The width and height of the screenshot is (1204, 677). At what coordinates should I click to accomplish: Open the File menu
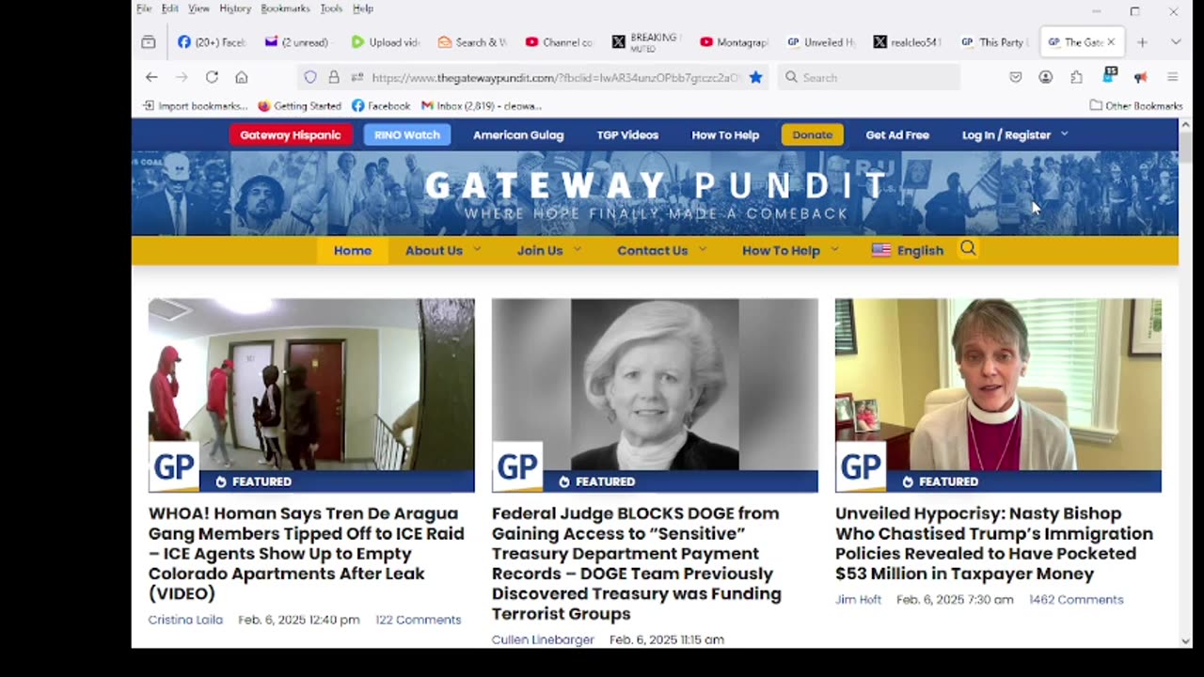(x=144, y=8)
